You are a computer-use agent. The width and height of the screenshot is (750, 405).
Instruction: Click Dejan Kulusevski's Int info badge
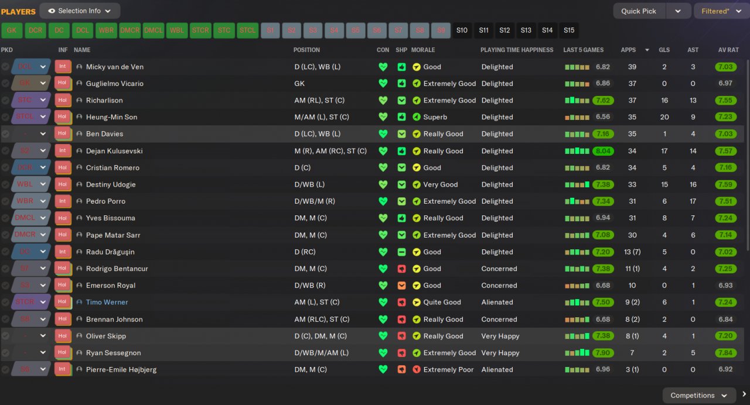pos(63,151)
